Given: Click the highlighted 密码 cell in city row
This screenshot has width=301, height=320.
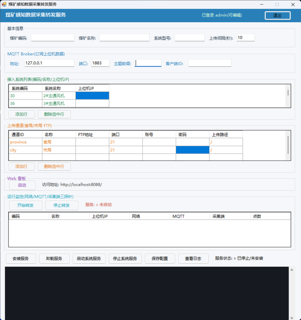Looking at the screenshot, I should click(193, 150).
